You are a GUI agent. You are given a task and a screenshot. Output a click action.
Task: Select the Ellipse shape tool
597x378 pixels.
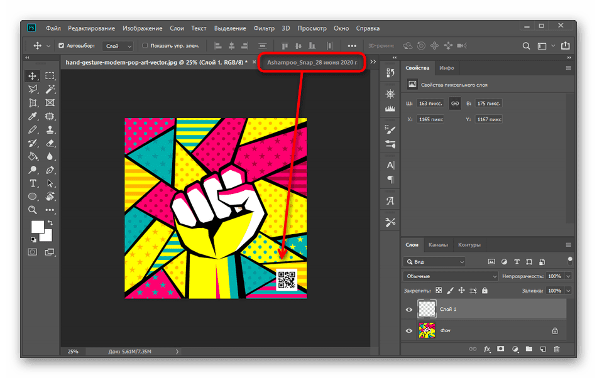point(33,197)
